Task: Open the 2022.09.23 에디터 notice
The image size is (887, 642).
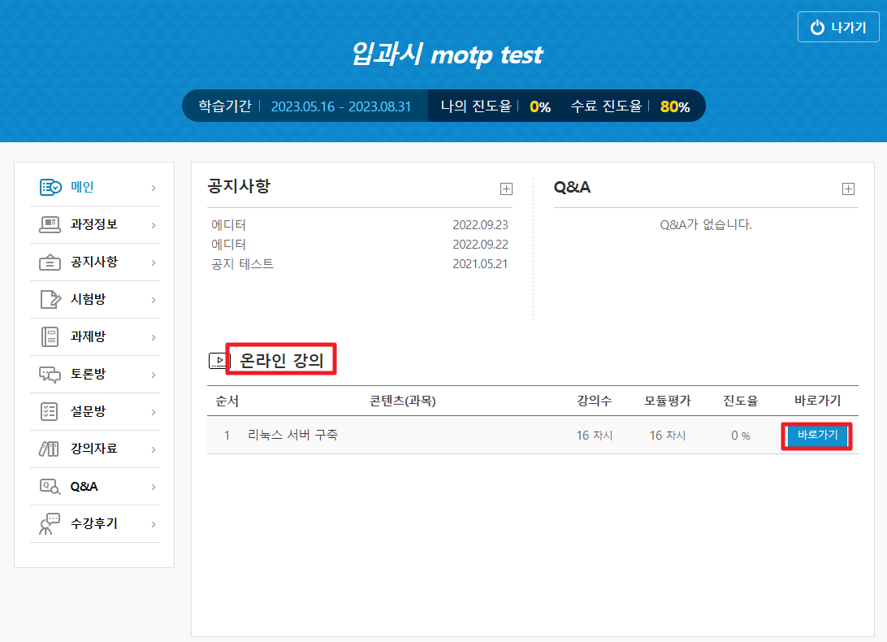Action: coord(228,225)
